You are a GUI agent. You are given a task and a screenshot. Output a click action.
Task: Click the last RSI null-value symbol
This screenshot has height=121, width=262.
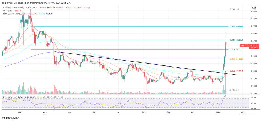[x=62, y=97]
